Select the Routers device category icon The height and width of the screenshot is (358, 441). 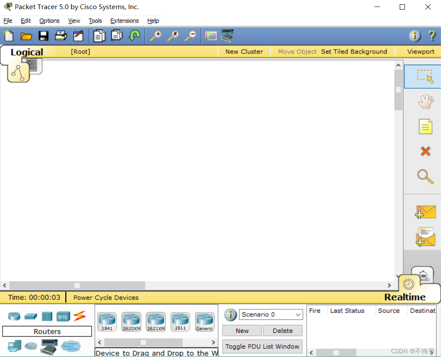(x=14, y=316)
